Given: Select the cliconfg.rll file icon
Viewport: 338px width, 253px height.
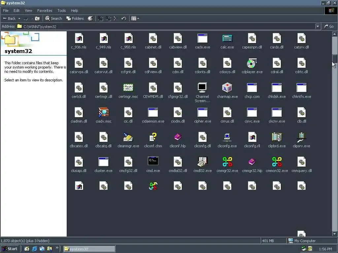Looking at the screenshot, I should pos(252,137).
